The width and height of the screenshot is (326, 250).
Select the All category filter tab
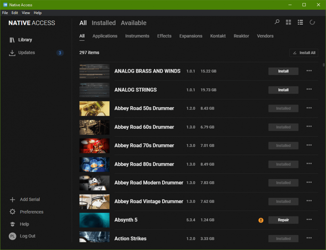pyautogui.click(x=82, y=36)
